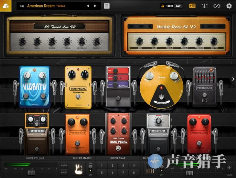
Task: Select Quick Snap slot 6
Action: coord(112,172)
